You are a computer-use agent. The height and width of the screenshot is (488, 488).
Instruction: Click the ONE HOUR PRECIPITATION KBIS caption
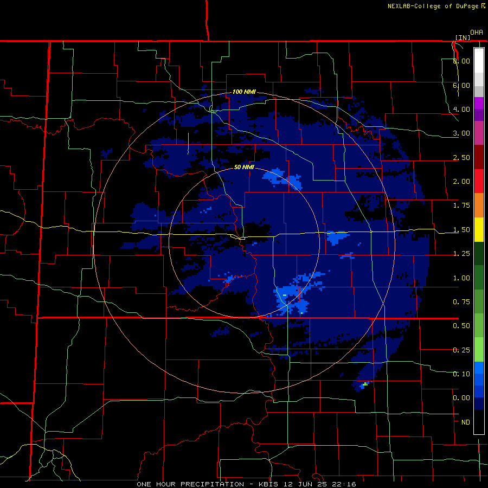click(246, 484)
